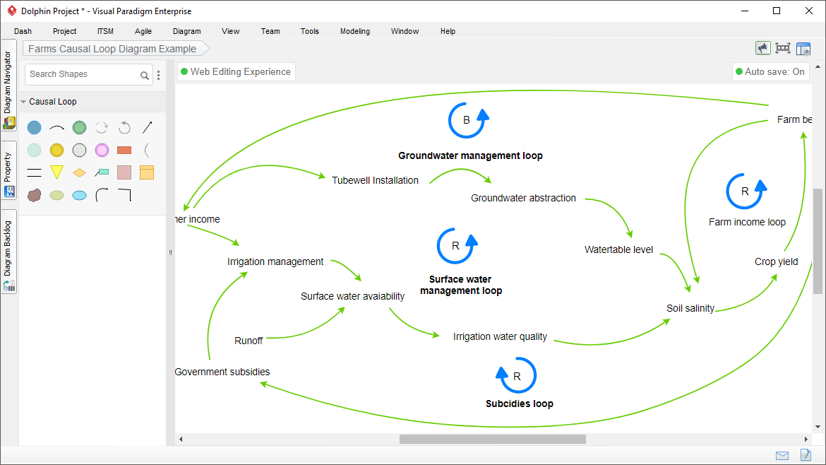Image resolution: width=826 pixels, height=465 pixels.
Task: Select the yellow gold circle shape
Action: tap(57, 151)
